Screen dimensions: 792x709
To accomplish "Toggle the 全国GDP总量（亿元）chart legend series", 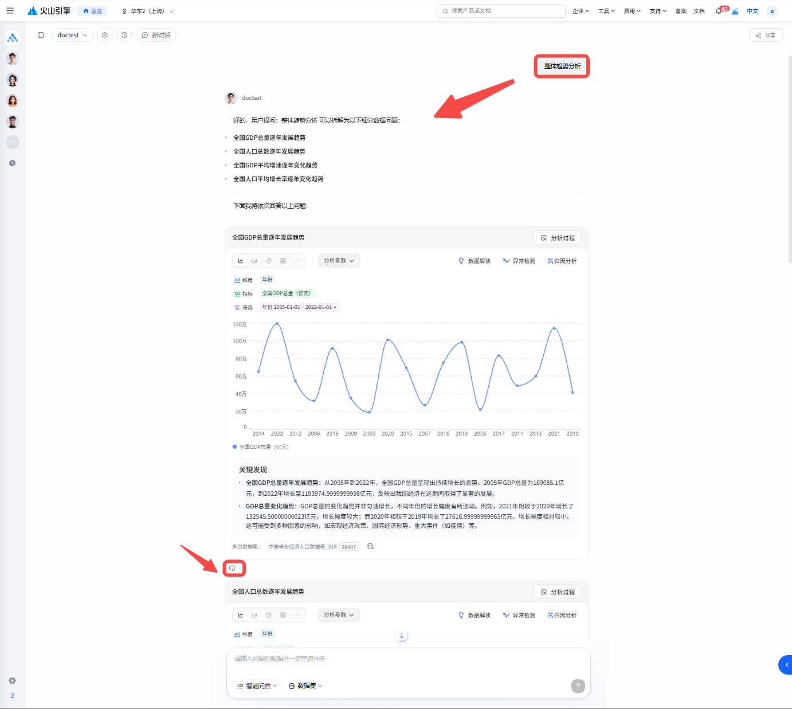I will (x=261, y=447).
